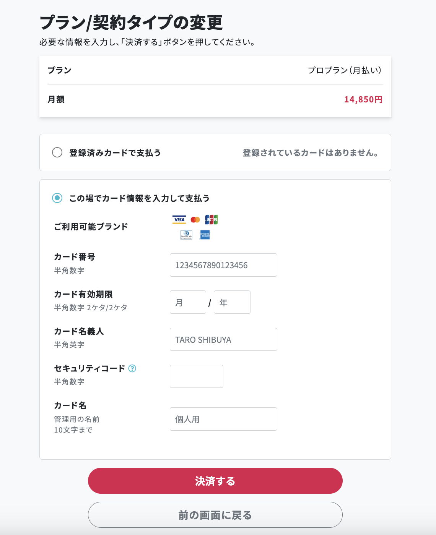Select the 登録済みカードで支払う radio button
Viewport: 436px width, 535px height.
click(57, 152)
